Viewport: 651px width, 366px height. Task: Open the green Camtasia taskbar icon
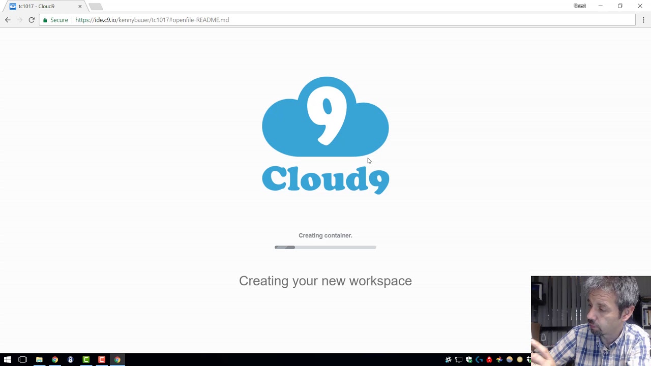(86, 360)
